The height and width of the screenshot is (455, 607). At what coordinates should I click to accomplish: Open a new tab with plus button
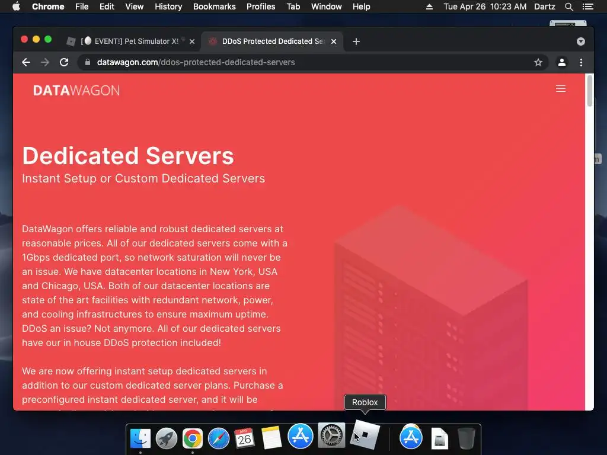[x=356, y=41]
